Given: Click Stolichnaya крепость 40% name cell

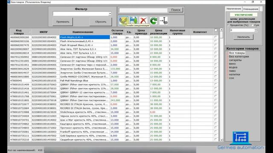Looking at the screenshot, I should [84, 112].
